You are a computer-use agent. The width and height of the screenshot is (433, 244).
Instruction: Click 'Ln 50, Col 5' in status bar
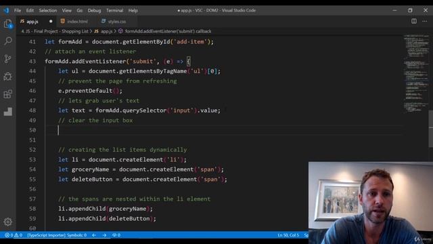[288, 235]
